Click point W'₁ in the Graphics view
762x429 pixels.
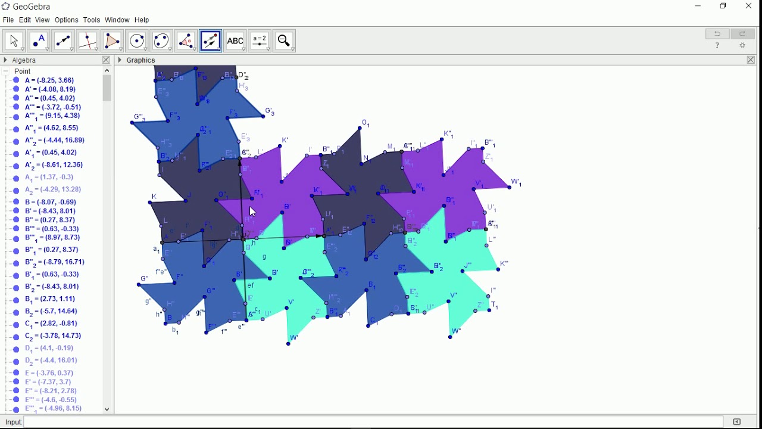click(510, 188)
